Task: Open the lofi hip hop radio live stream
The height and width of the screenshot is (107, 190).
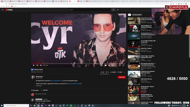Action: (x=134, y=89)
